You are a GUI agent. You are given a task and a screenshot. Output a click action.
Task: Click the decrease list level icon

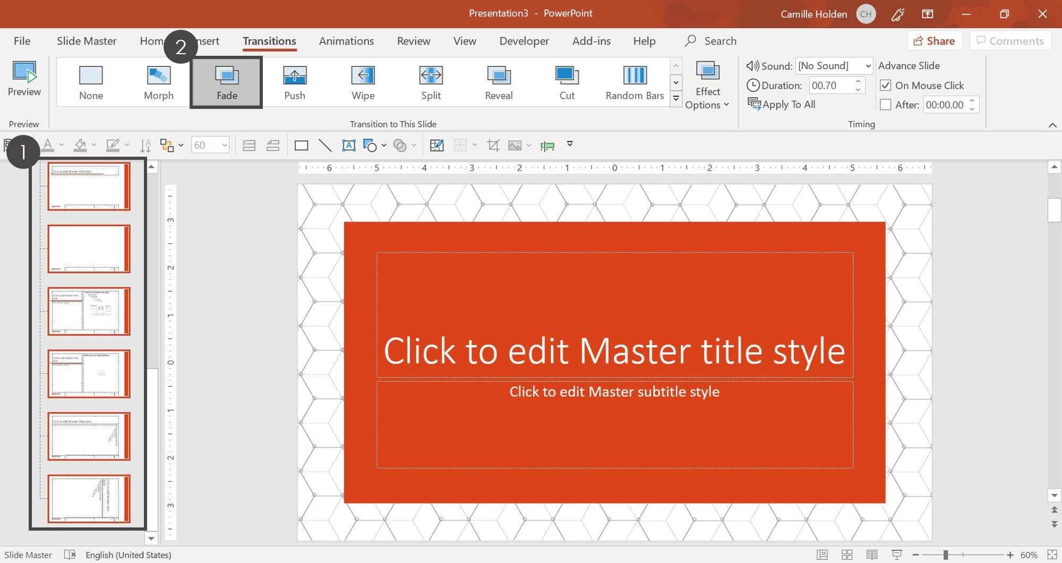point(273,145)
